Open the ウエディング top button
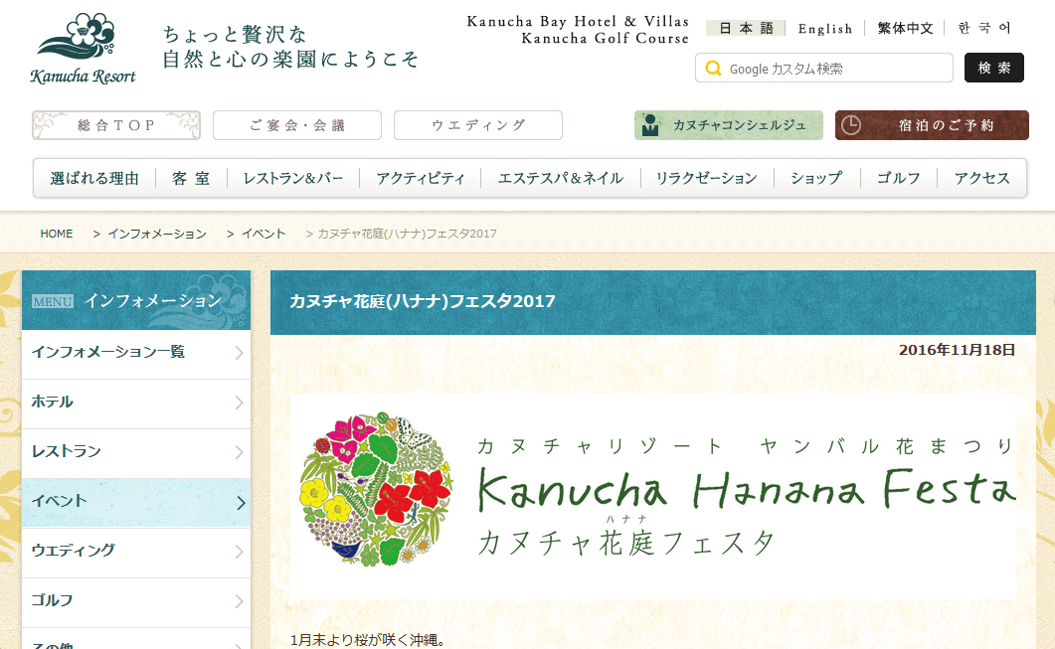 click(478, 125)
